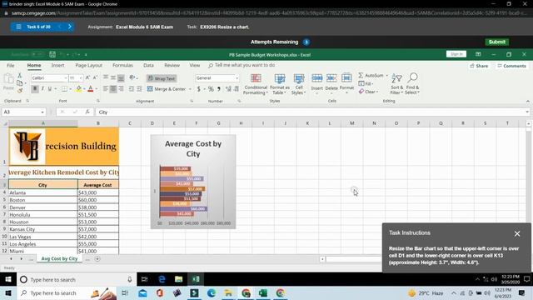Click the Cut scissors icon

pos(20,75)
